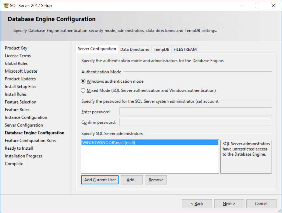Click the Add... button

coord(132,180)
